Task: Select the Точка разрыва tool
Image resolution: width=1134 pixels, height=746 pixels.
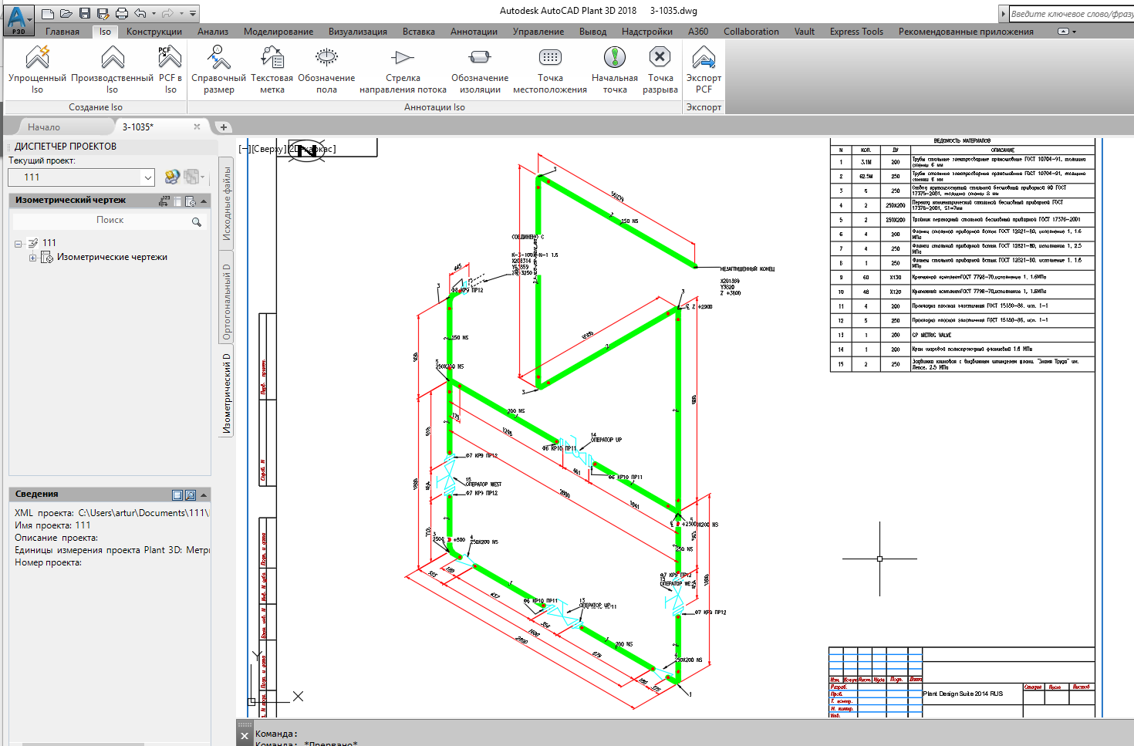Action: click(x=660, y=69)
